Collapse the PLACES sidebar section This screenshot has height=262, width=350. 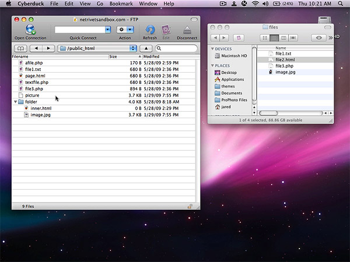212,65
